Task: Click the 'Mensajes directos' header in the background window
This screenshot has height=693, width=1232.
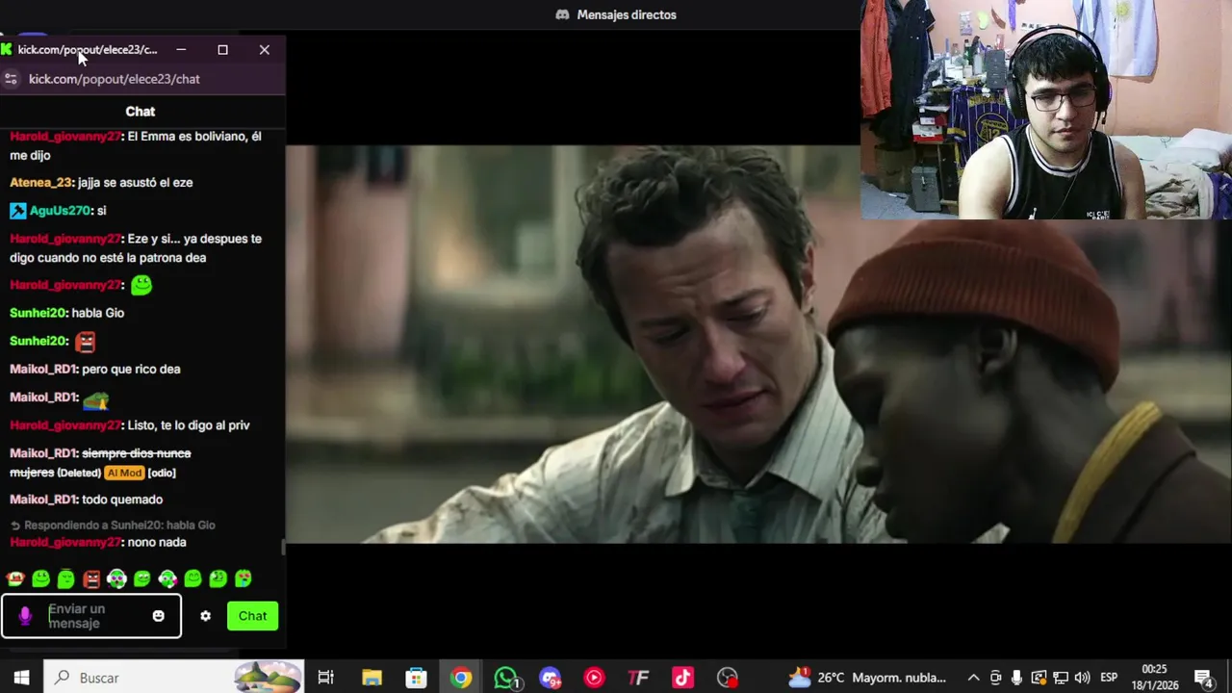Action: pyautogui.click(x=616, y=14)
